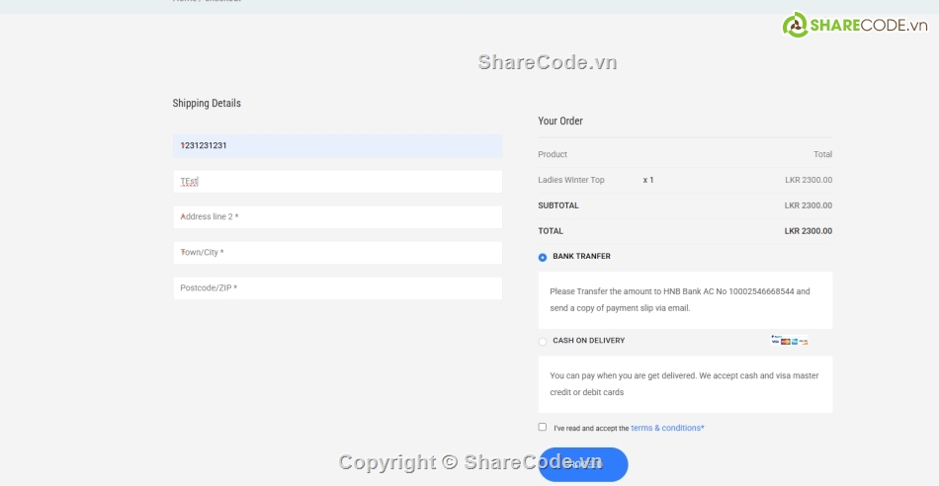Select the Town/City input field

(x=337, y=253)
